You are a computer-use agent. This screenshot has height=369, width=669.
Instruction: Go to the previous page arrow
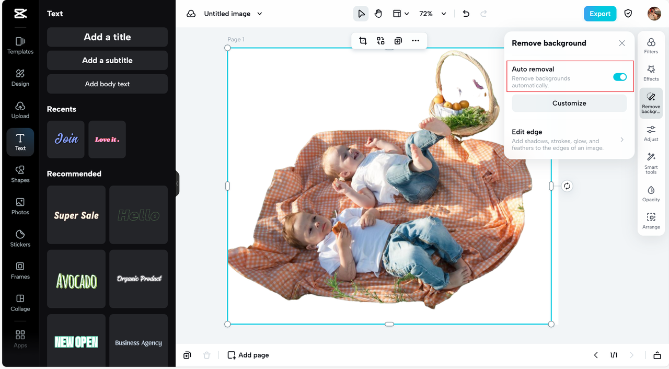596,355
